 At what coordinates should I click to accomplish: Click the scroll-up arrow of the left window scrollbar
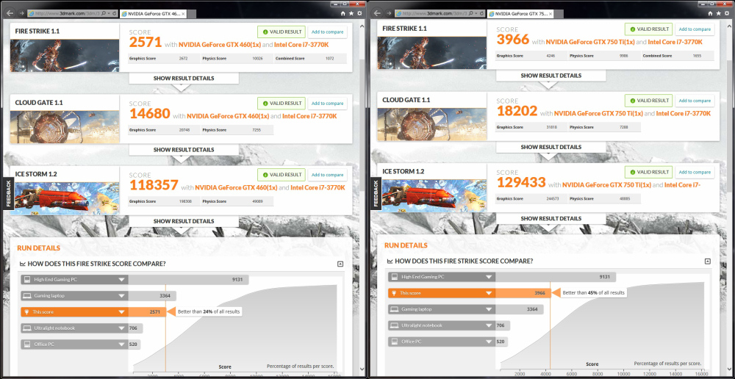pyautogui.click(x=362, y=26)
